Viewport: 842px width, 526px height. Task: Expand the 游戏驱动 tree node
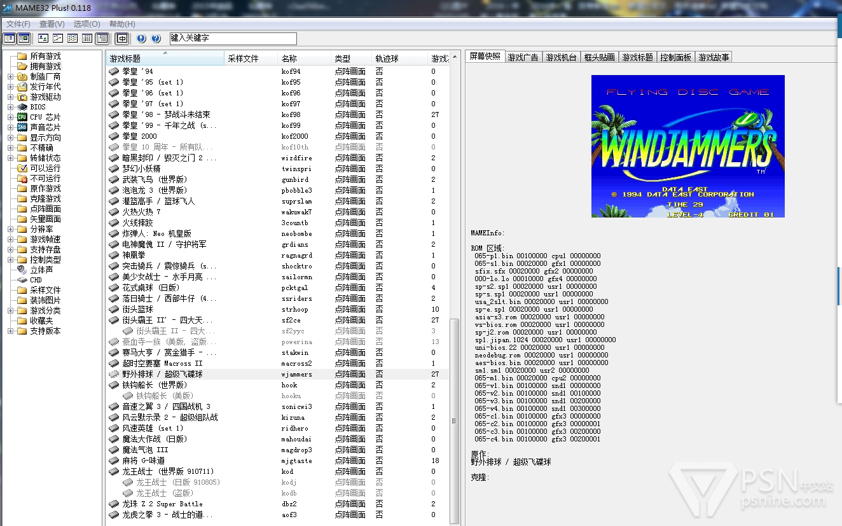(x=11, y=97)
